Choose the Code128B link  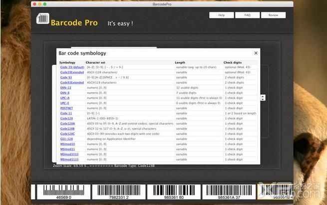(x=67, y=129)
